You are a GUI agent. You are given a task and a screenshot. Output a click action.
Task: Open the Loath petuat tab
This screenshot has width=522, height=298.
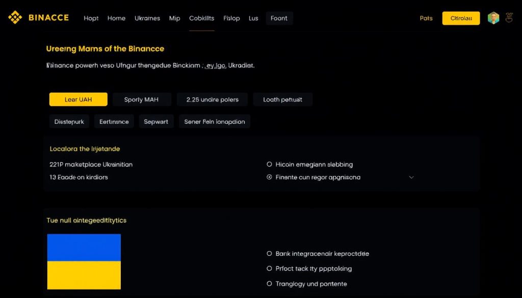point(282,99)
